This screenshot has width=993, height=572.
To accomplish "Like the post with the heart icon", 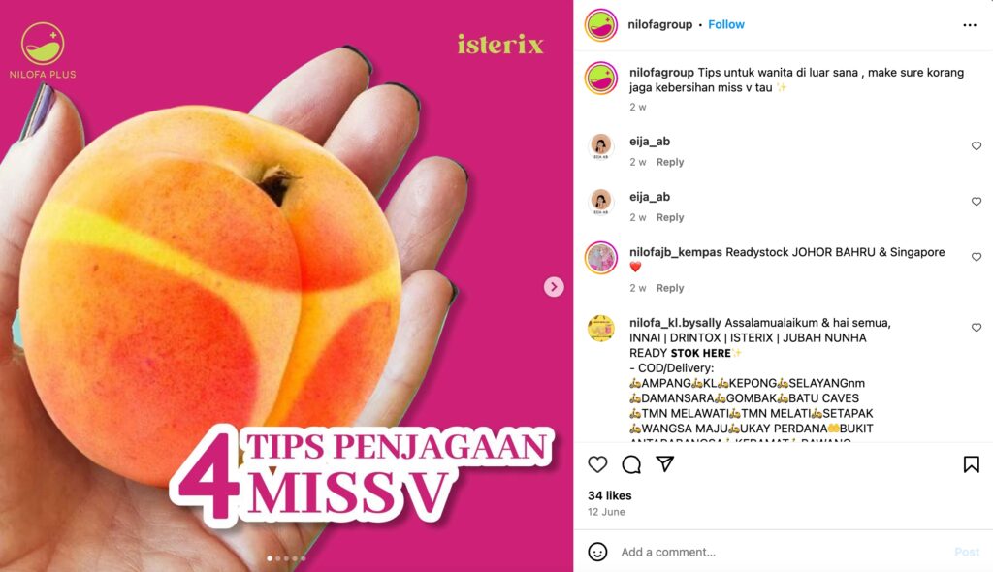I will [x=597, y=464].
